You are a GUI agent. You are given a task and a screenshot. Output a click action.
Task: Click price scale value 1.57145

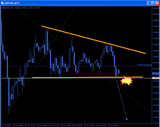click(x=156, y=123)
